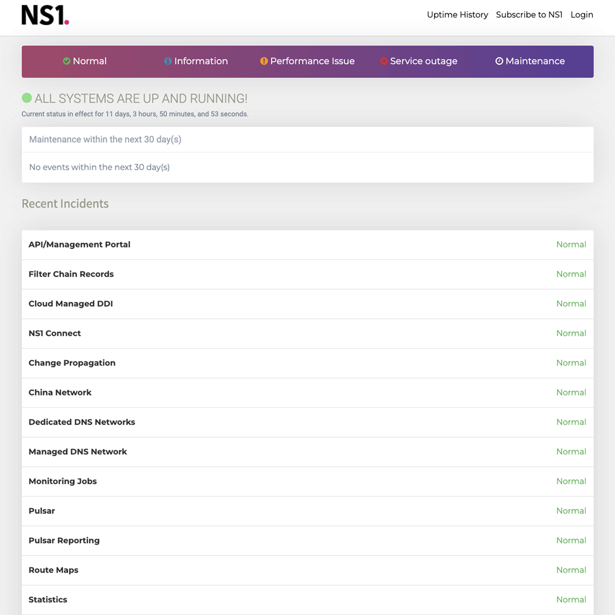Click the China Network Normal status
This screenshot has height=615, width=615.
[x=571, y=393]
